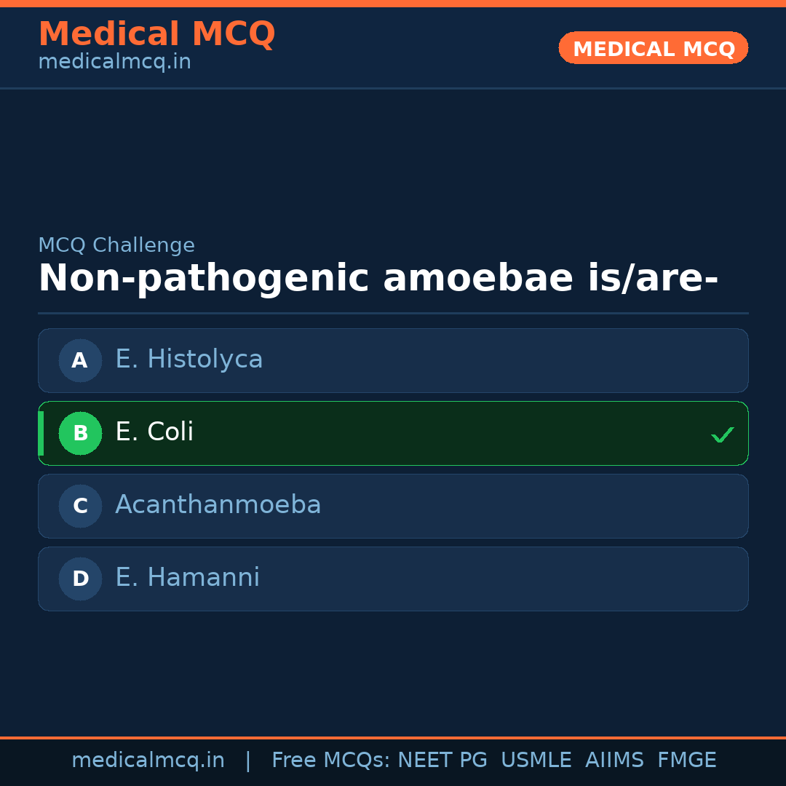Deselect the highlighted E. Coli answer

(x=393, y=433)
